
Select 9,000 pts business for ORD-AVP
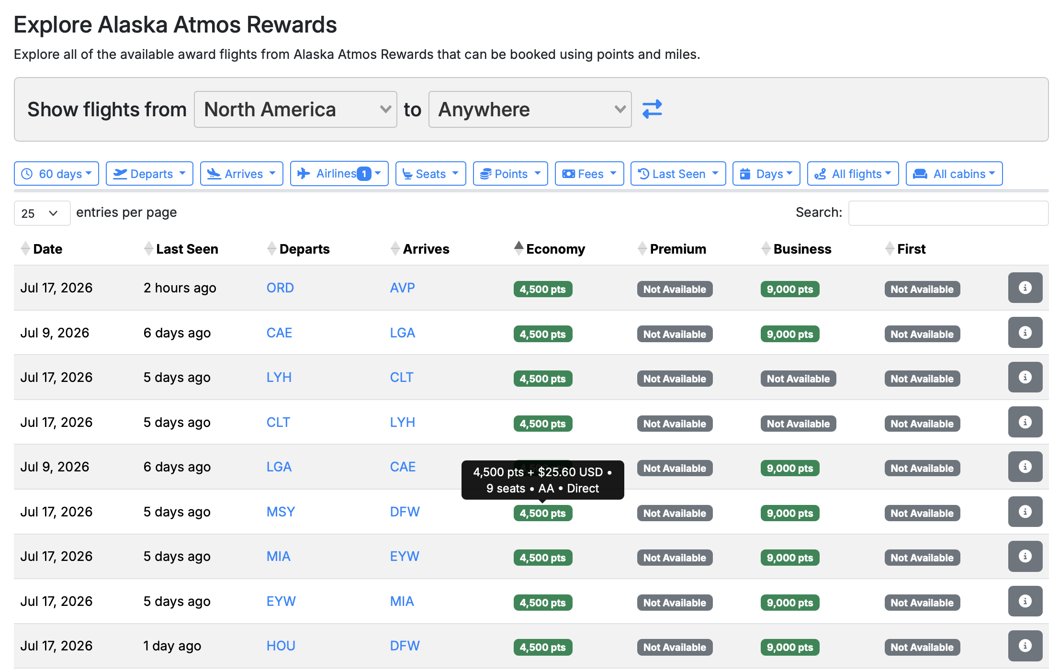[x=790, y=289]
